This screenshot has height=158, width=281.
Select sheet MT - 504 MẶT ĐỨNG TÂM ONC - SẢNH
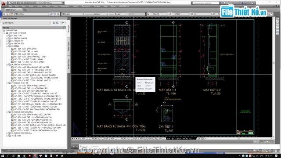click(x=30, y=57)
